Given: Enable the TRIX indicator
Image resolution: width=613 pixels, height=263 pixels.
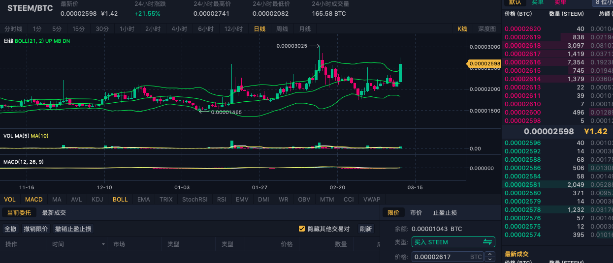Looking at the screenshot, I should tap(166, 199).
